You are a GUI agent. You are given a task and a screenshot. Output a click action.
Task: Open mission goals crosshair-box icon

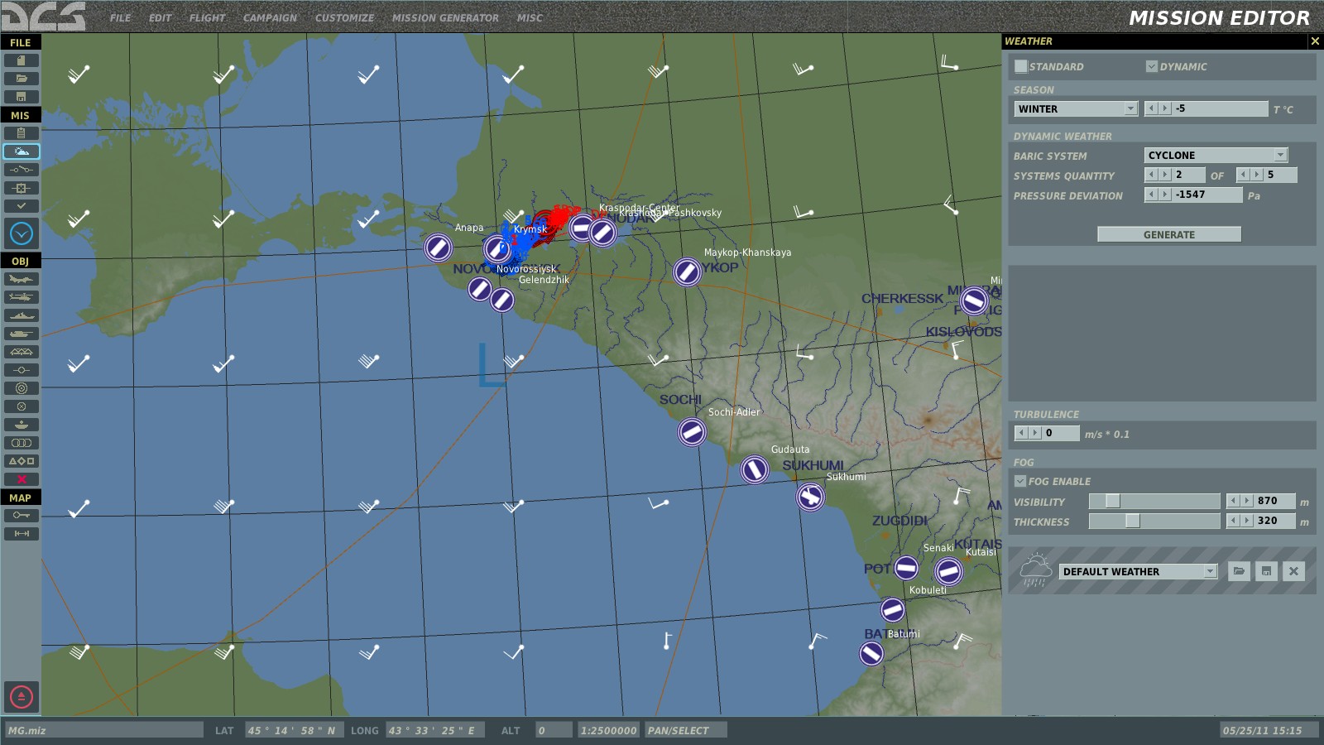22,188
